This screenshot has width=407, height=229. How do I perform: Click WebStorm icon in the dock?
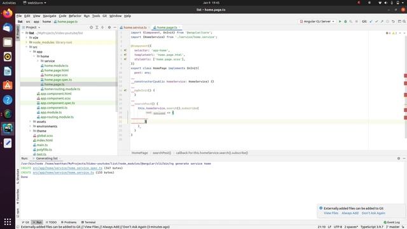[x=8, y=128]
